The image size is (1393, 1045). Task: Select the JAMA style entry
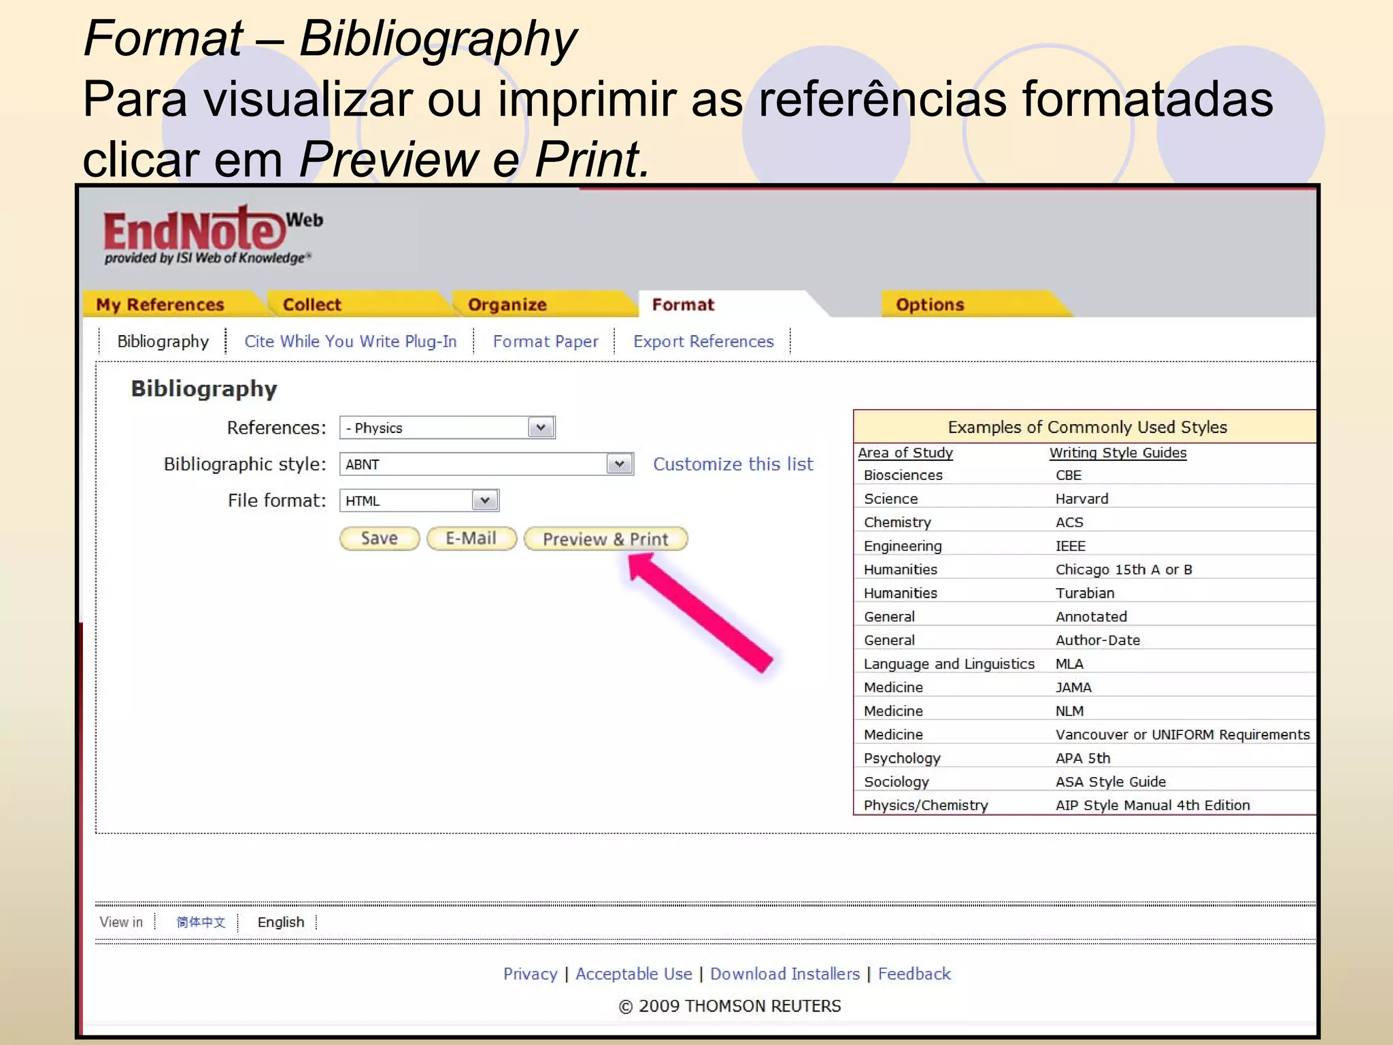coord(1073,687)
